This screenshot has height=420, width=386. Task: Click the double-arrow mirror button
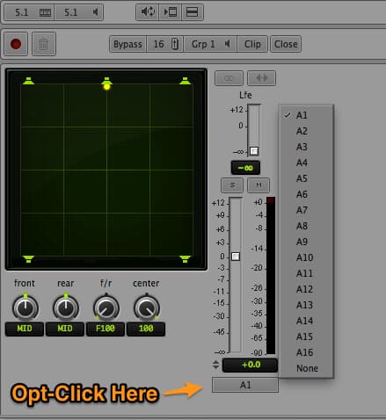[x=261, y=78]
